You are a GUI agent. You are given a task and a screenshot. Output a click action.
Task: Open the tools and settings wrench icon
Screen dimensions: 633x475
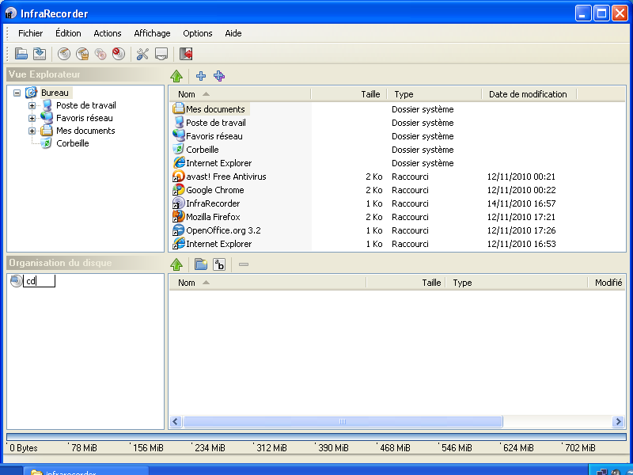142,54
